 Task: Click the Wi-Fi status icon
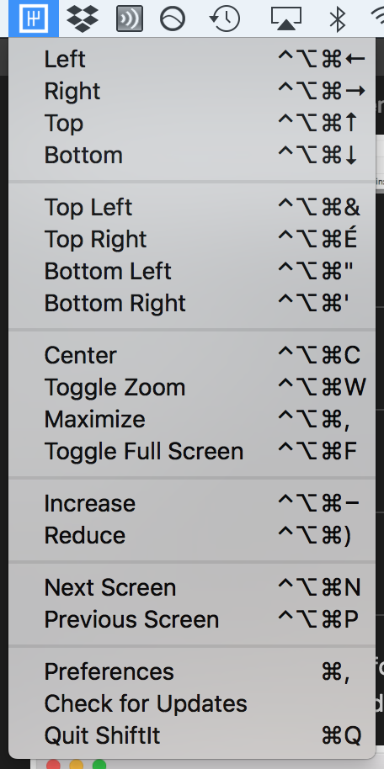click(377, 19)
